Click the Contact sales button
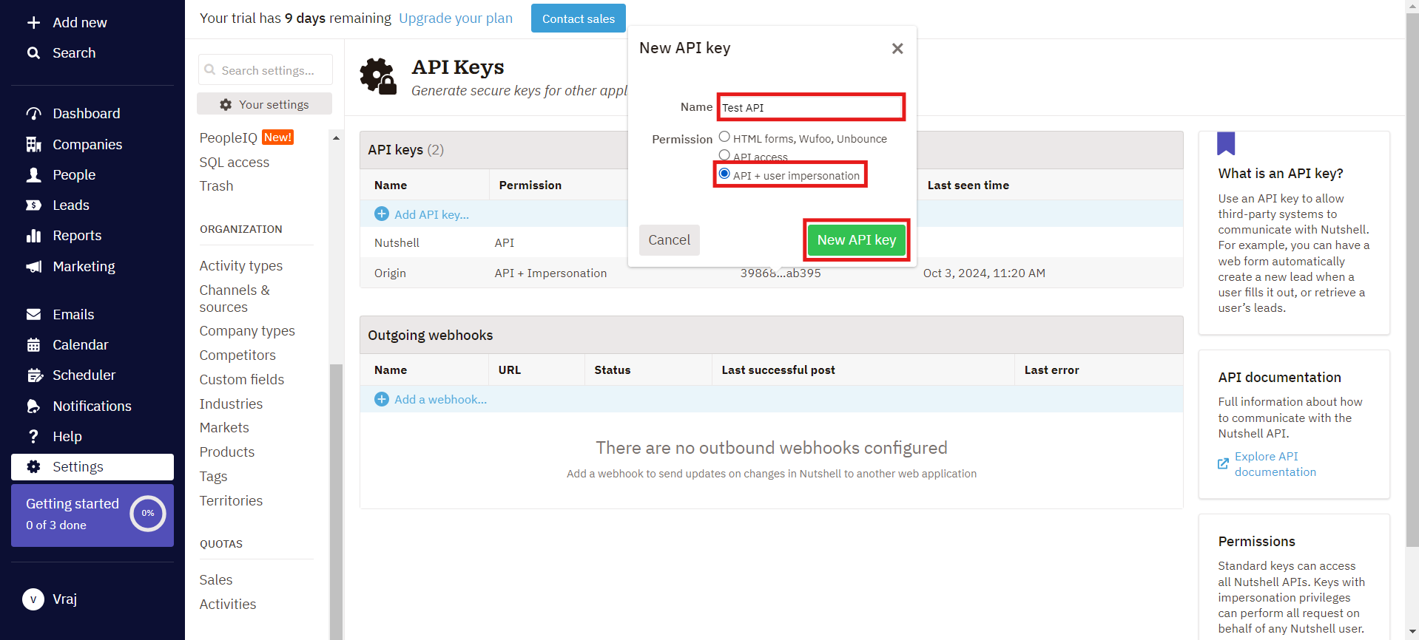The image size is (1419, 640). click(579, 18)
